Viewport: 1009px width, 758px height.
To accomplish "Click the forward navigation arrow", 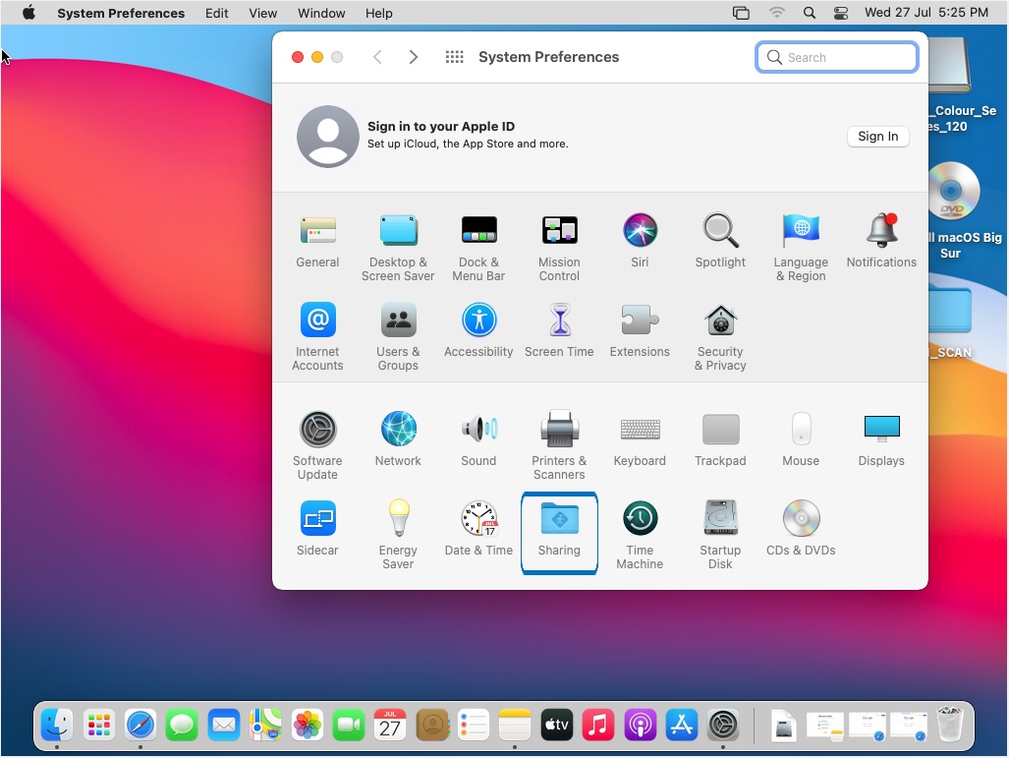I will coord(414,57).
